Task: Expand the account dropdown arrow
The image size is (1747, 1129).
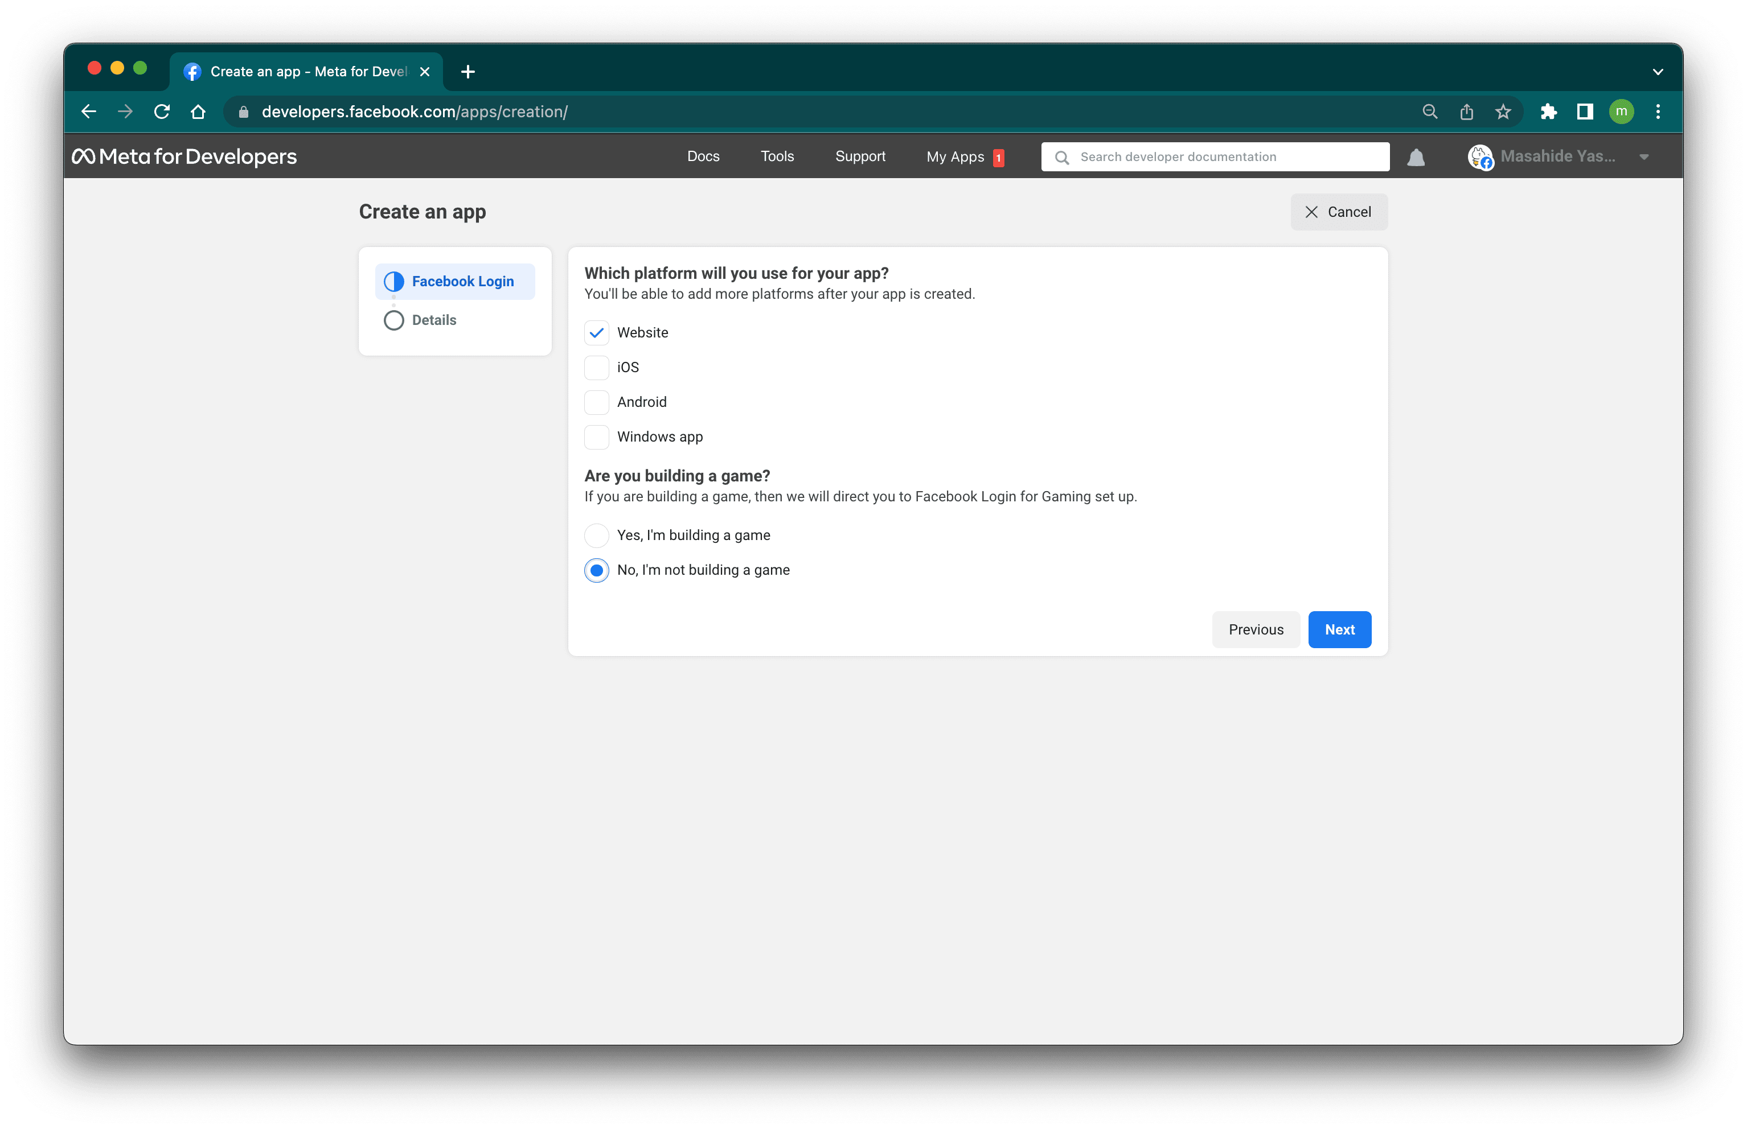Action: 1643,157
